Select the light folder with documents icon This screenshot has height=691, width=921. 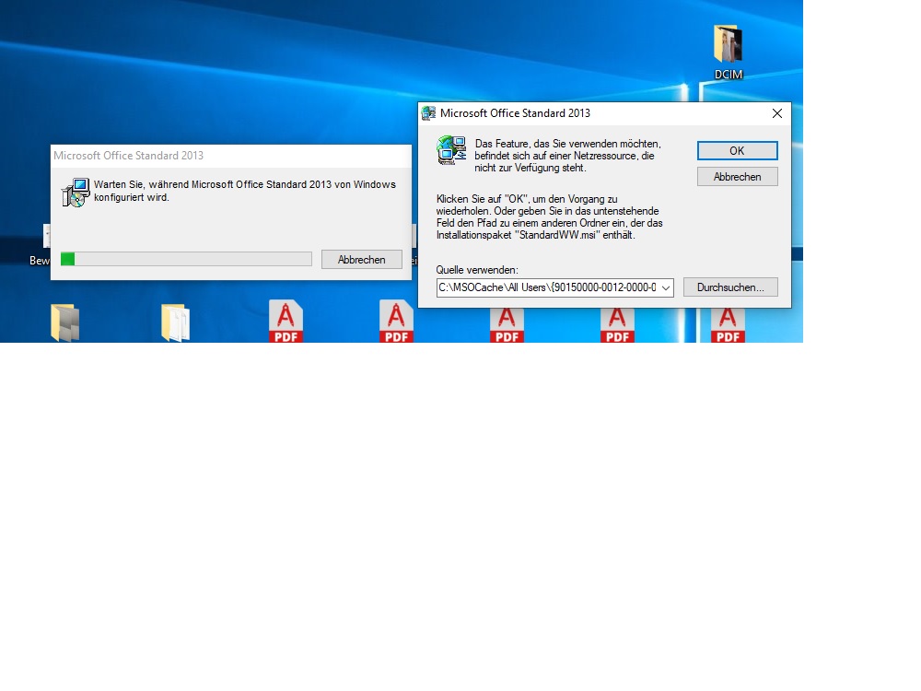click(176, 322)
